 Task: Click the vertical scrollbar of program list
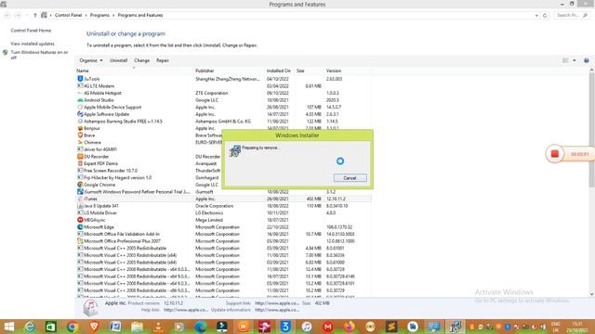(591, 129)
